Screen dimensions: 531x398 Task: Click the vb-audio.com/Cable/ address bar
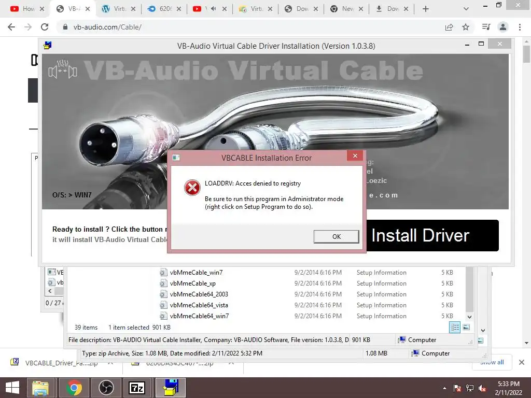click(250, 27)
